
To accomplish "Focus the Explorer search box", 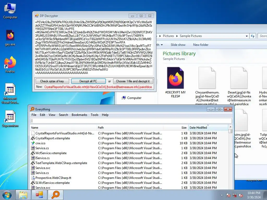I will pos(262,36).
